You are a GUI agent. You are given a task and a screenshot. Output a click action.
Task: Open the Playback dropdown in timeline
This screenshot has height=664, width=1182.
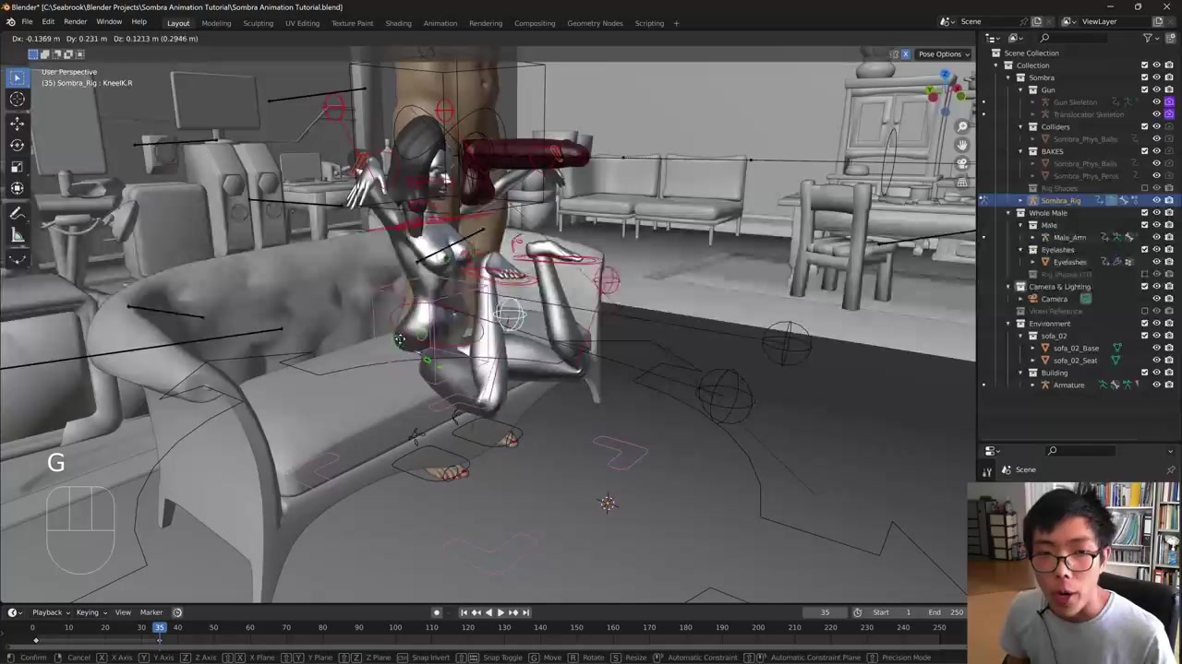tap(48, 612)
